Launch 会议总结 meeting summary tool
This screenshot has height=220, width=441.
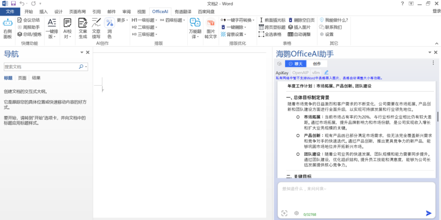(29, 20)
